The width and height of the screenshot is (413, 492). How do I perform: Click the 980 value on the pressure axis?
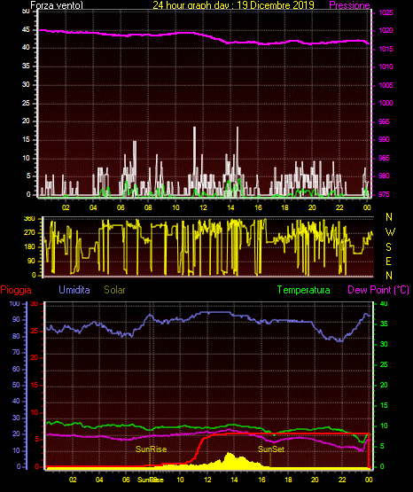pyautogui.click(x=384, y=176)
